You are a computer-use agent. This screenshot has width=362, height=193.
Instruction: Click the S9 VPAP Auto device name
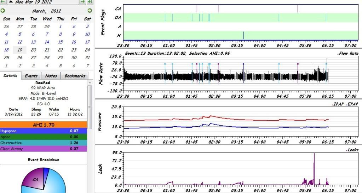[43, 88]
